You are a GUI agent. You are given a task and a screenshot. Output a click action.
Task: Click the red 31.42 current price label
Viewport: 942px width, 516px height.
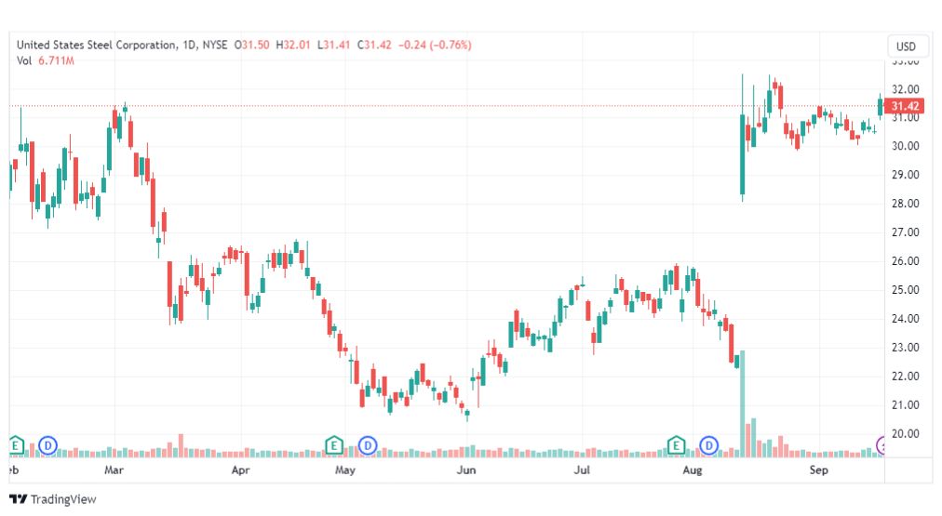[904, 106]
